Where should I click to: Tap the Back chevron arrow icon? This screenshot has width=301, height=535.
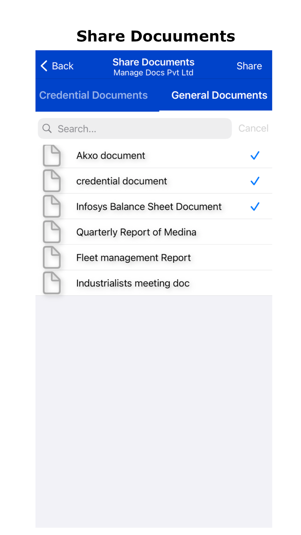[x=44, y=66]
